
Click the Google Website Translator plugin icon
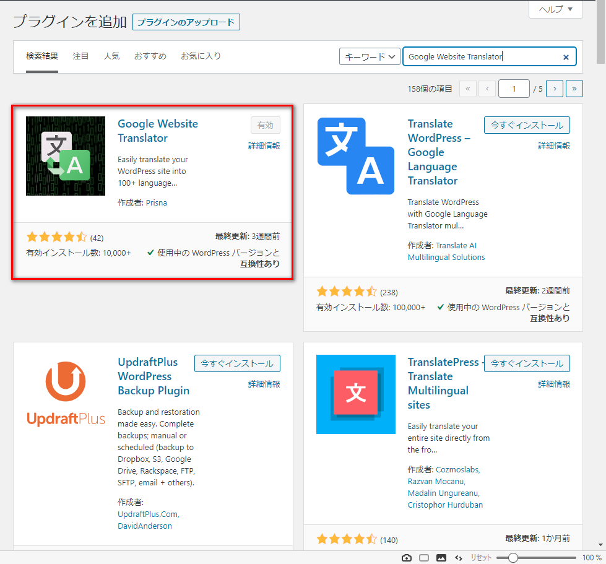coord(66,156)
